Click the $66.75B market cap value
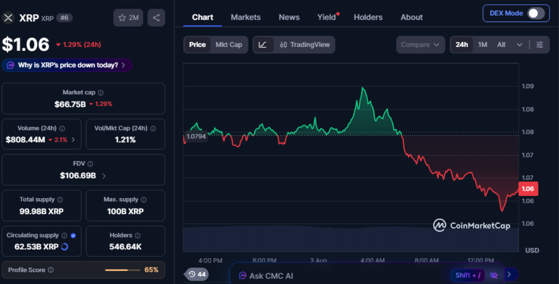 70,104
